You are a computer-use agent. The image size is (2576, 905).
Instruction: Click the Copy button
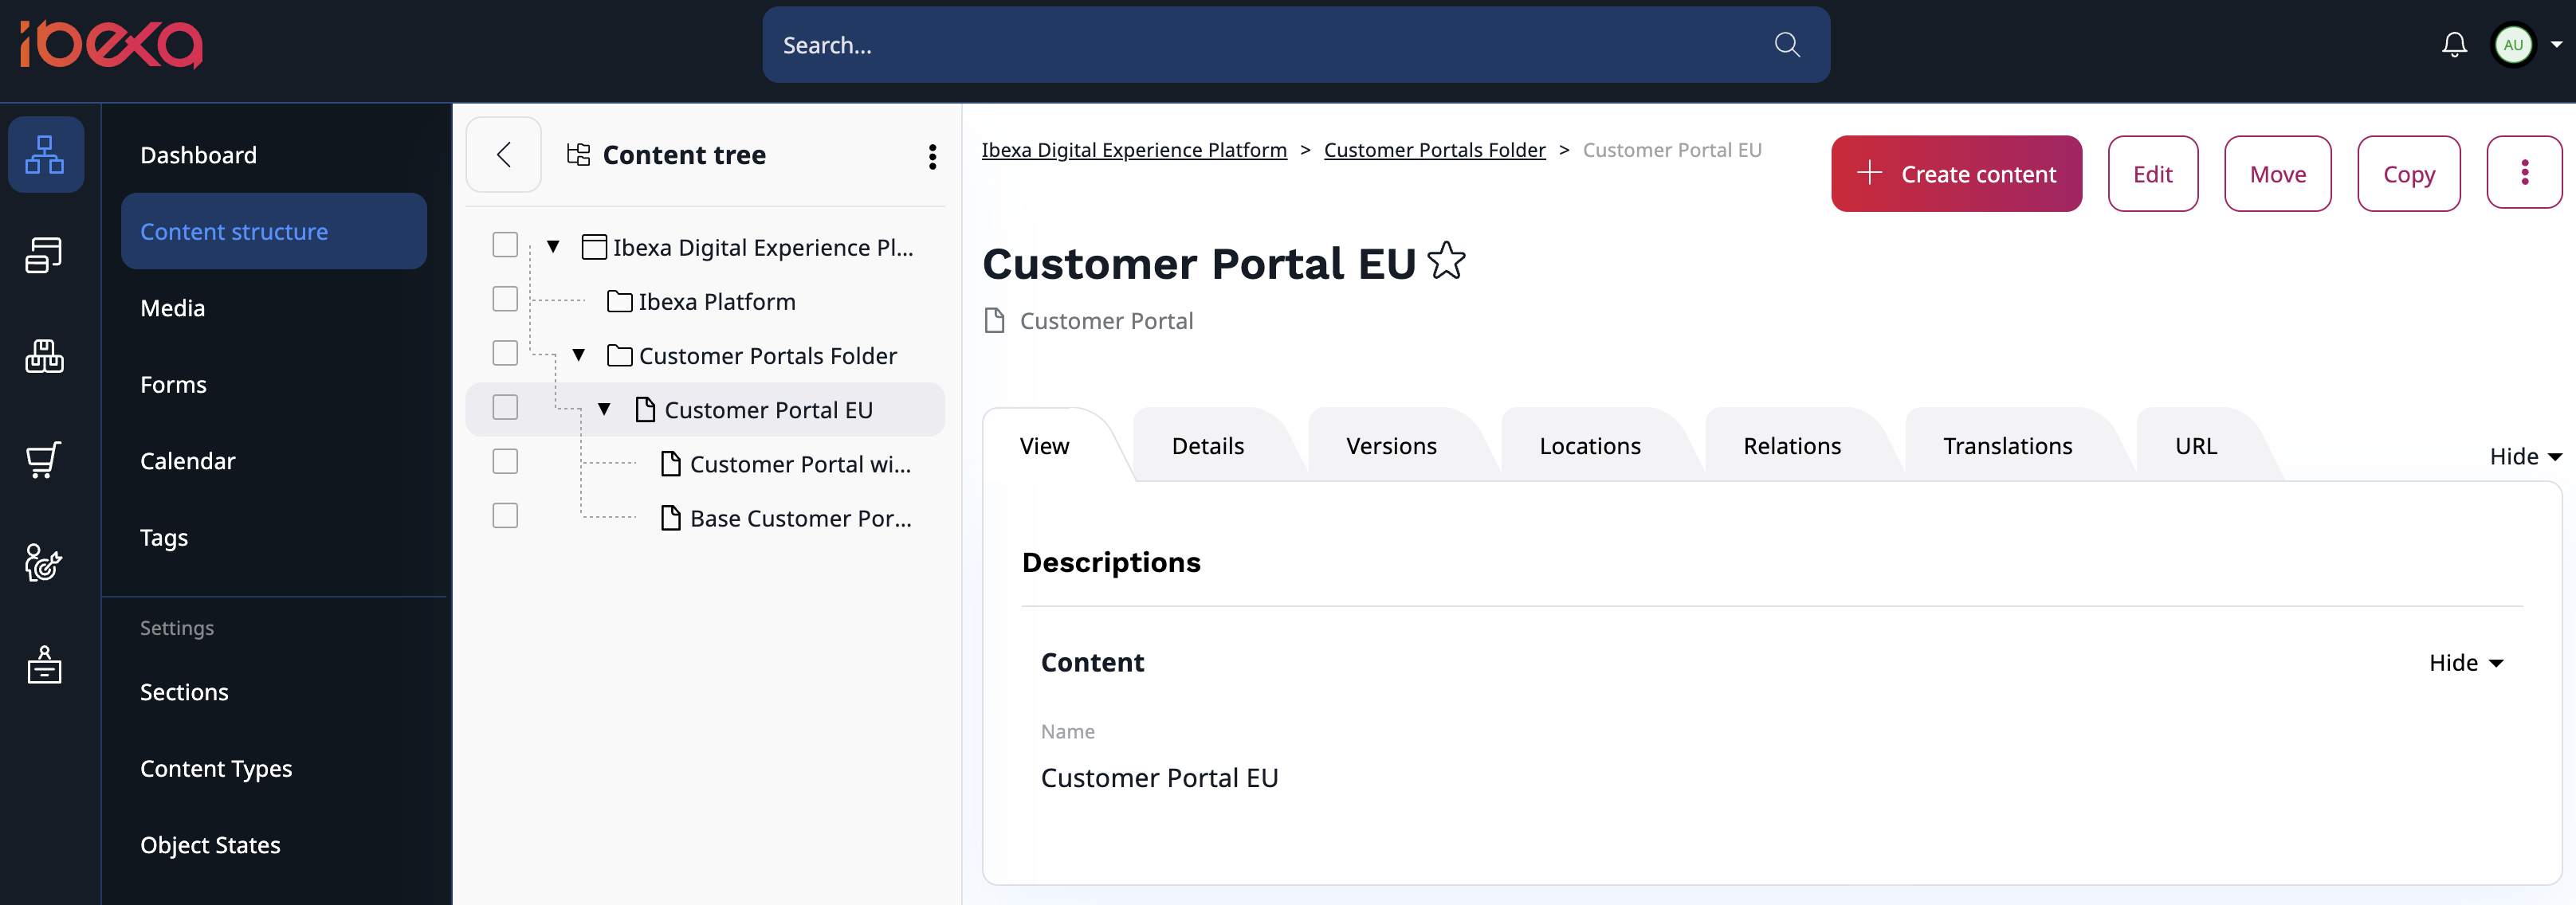coord(2404,172)
